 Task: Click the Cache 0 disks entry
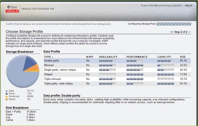coord(20,120)
